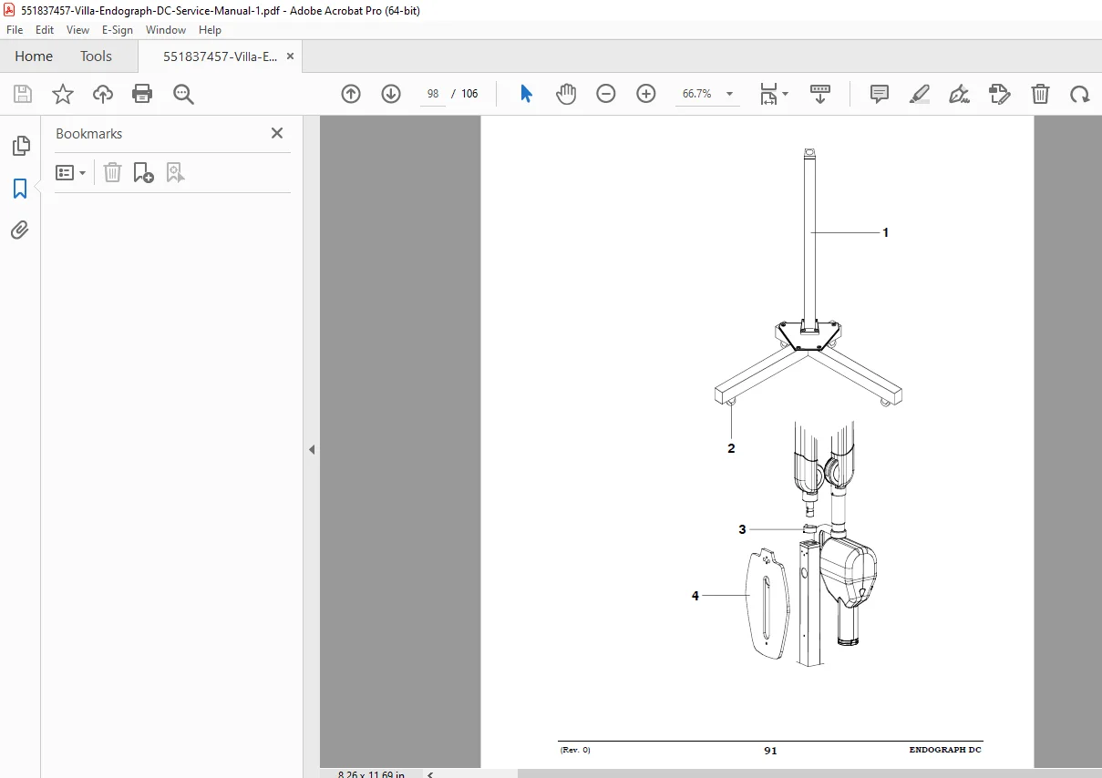Upload the file to cloud storage
Viewport: 1102px width, 778px height.
point(103,94)
